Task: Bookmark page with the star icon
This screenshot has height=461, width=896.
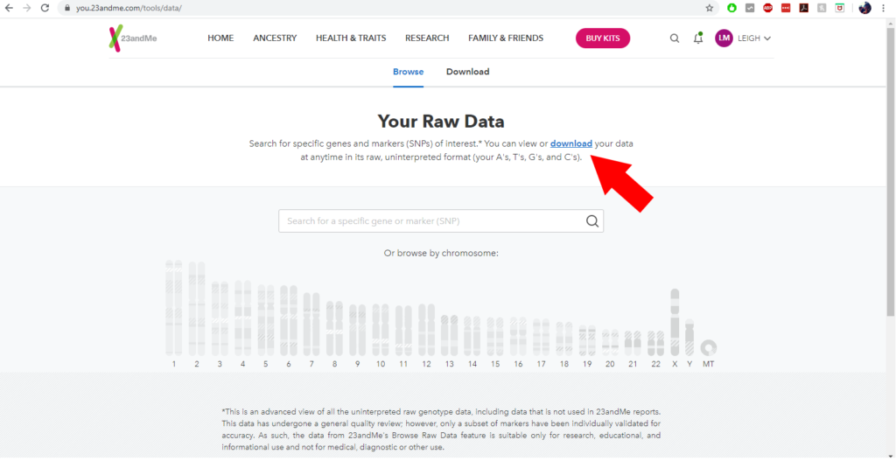Action: (709, 8)
